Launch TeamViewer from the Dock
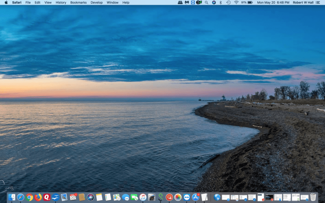The height and width of the screenshot is (203, 325). [x=187, y=197]
